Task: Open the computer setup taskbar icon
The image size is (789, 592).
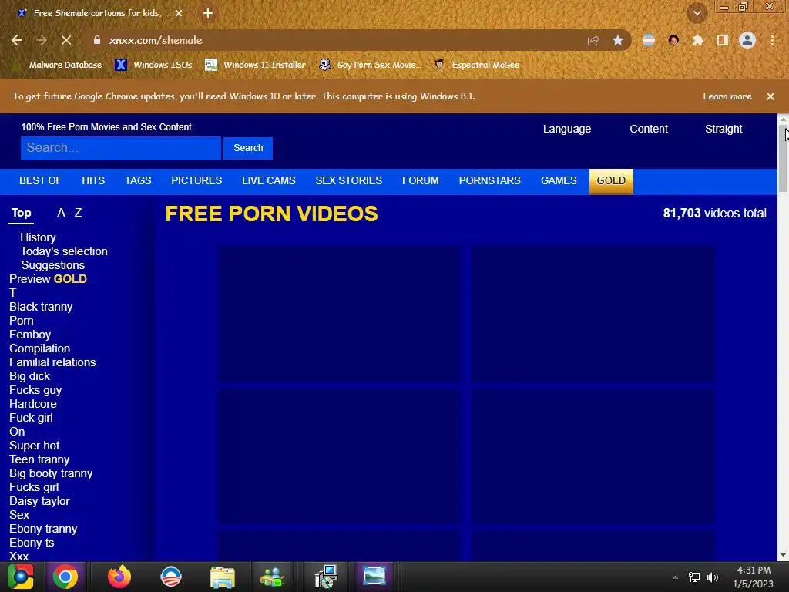Action: coord(326,577)
